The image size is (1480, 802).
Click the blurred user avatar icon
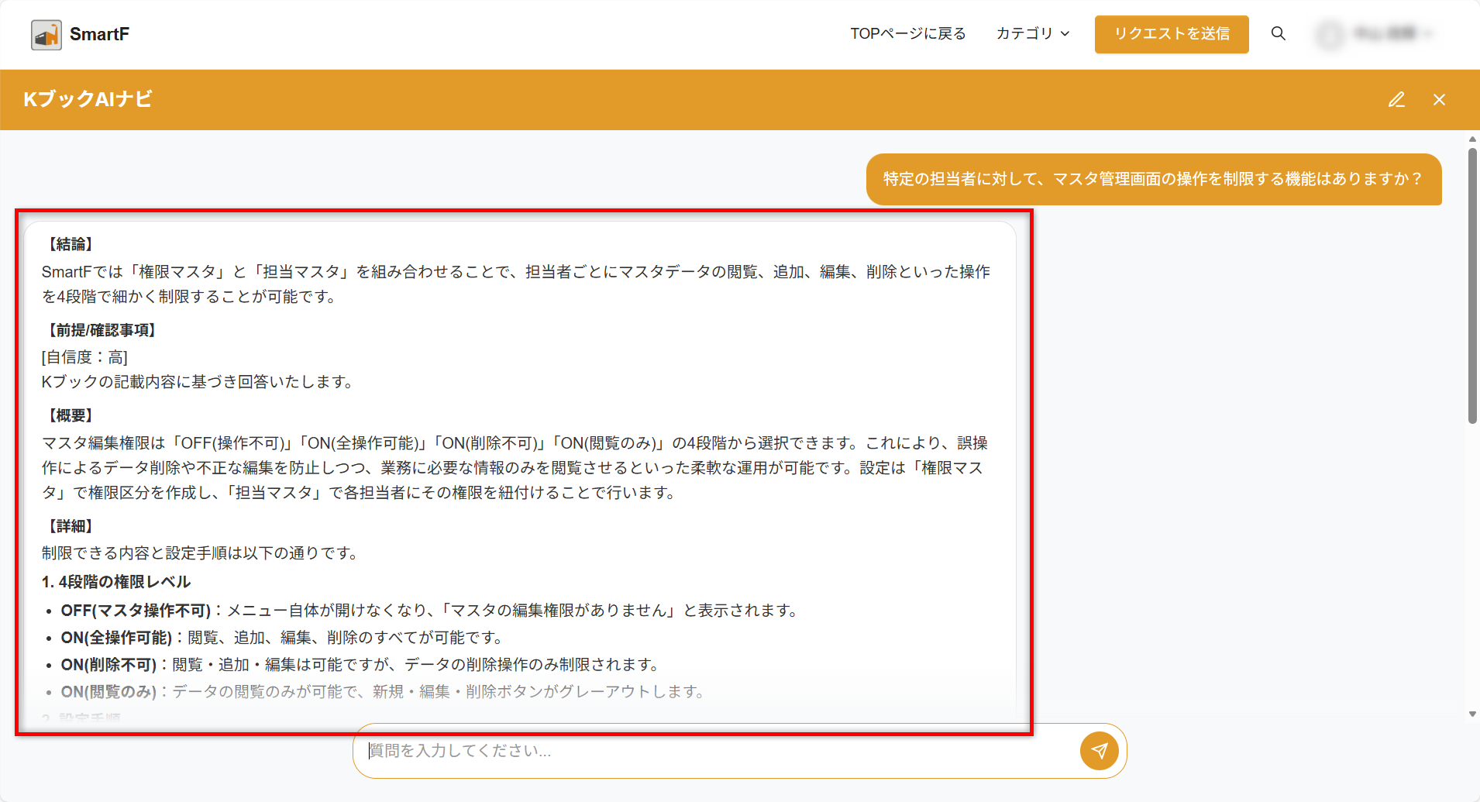pos(1330,34)
